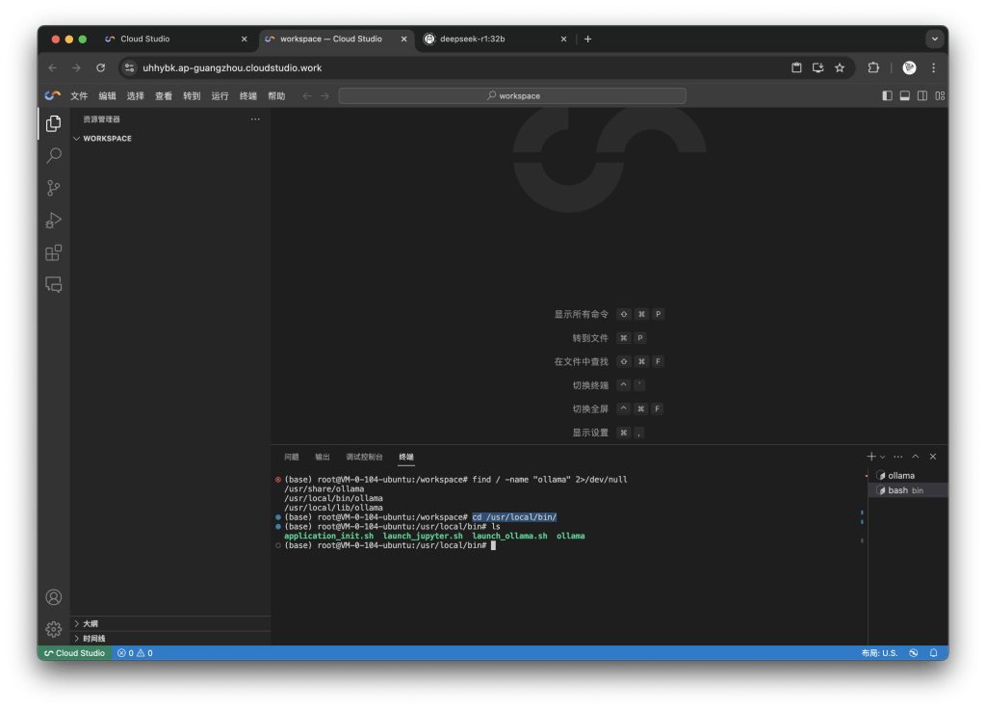Open the 编辑 menu
The height and width of the screenshot is (710, 986).
point(108,95)
